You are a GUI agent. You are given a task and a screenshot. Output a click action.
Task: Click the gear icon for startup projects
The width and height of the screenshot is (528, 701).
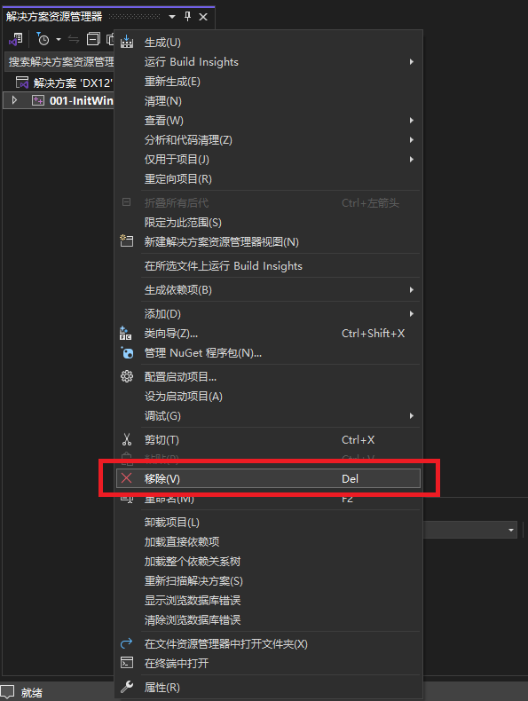(x=127, y=376)
